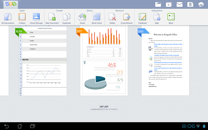Click the Create group label

tap(59, 11)
